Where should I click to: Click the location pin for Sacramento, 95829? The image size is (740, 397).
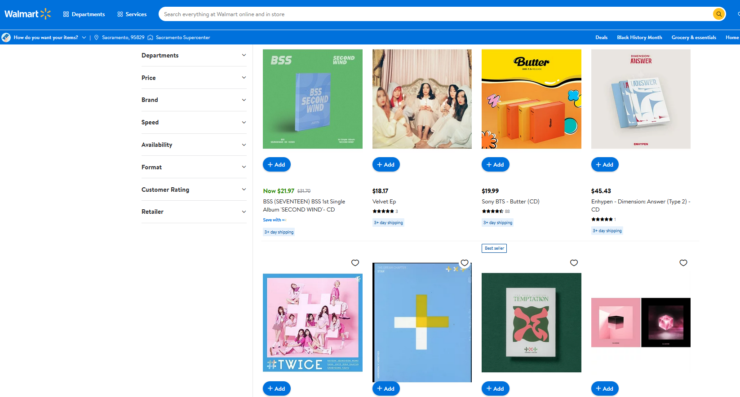pos(96,38)
